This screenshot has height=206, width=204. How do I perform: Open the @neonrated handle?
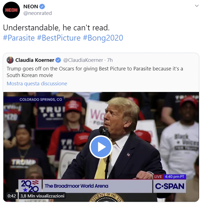[x=38, y=13]
